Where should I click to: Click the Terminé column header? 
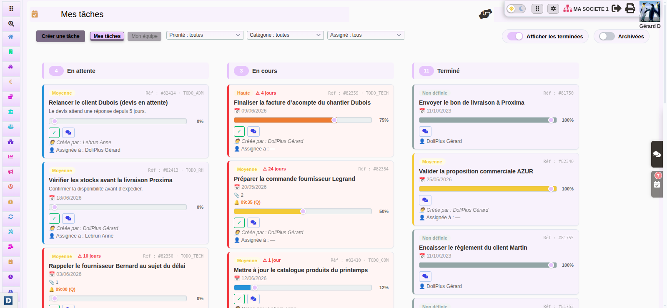[496, 71]
